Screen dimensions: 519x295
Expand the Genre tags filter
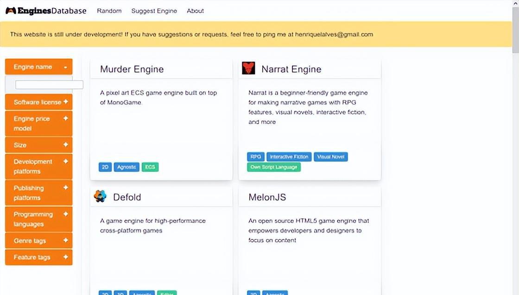pos(39,241)
